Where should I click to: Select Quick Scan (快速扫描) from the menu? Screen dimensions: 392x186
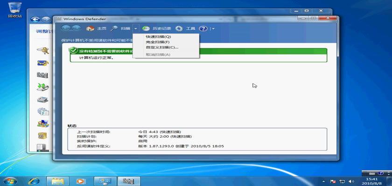click(x=158, y=37)
